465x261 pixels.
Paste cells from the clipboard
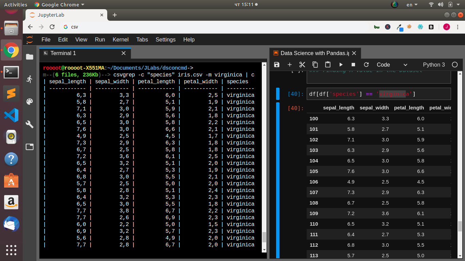point(328,65)
